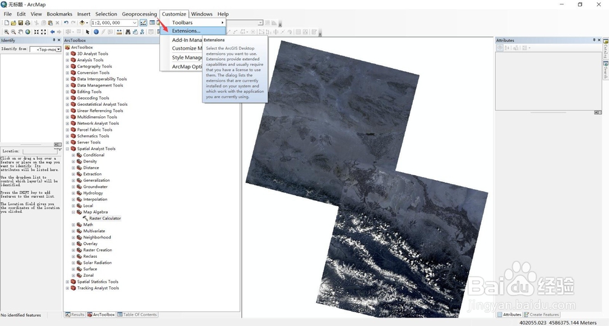Open the Geoprocessing menu
This screenshot has height=326, width=609.
139,14
